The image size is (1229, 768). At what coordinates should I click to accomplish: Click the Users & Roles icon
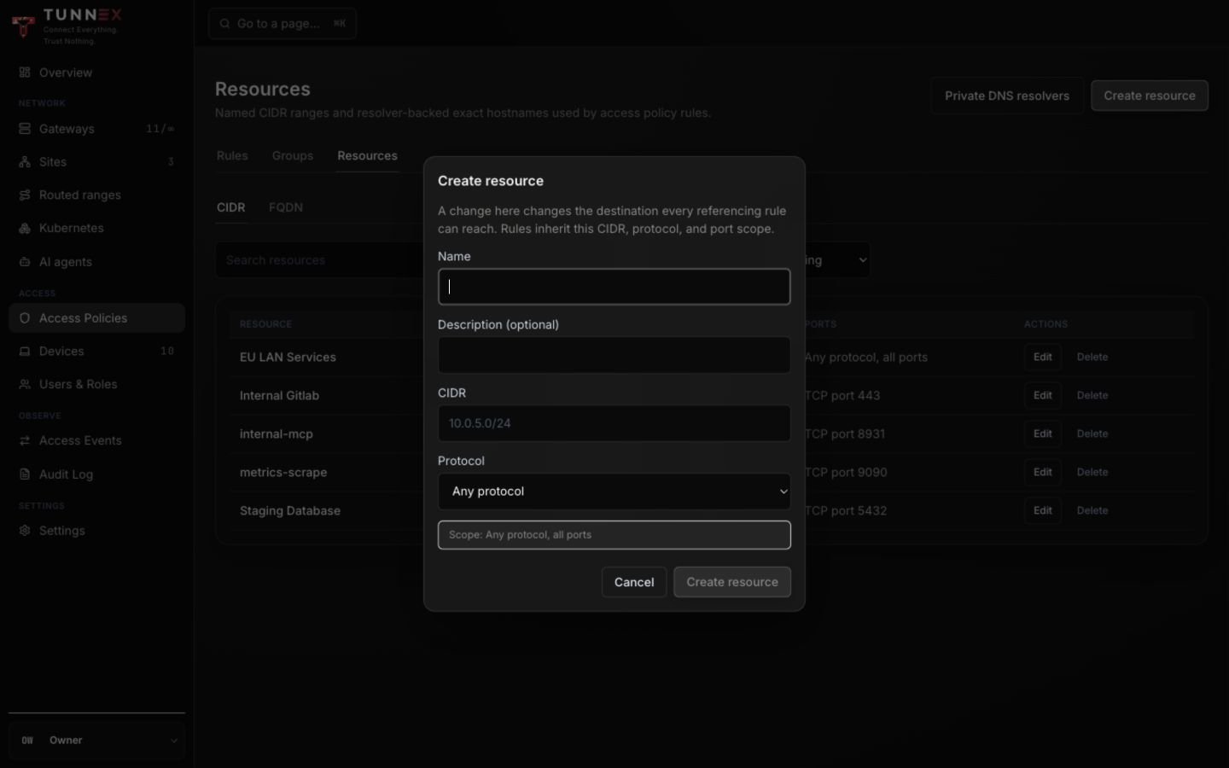(25, 385)
